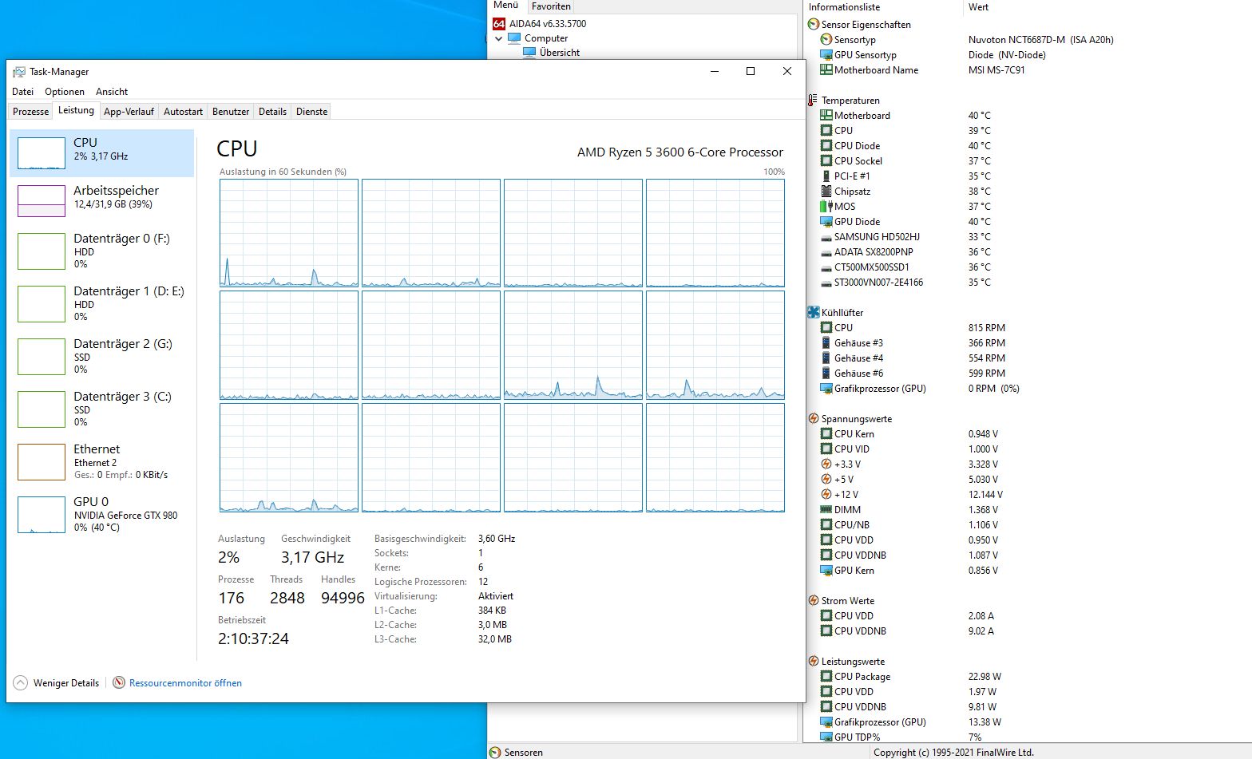Click Leistungswerte section icon
The height and width of the screenshot is (759, 1252).
813,662
